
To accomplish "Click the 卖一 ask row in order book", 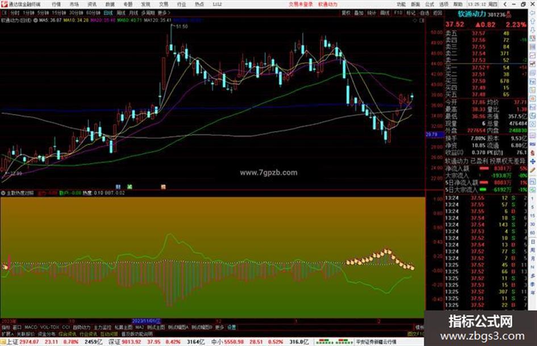I will 485,60.
